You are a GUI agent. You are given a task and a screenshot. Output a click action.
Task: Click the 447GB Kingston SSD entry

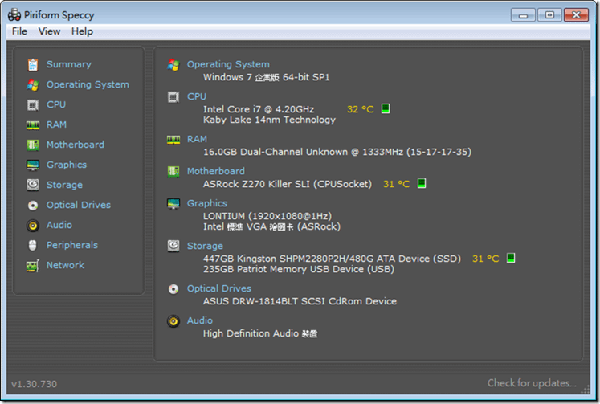pos(332,259)
